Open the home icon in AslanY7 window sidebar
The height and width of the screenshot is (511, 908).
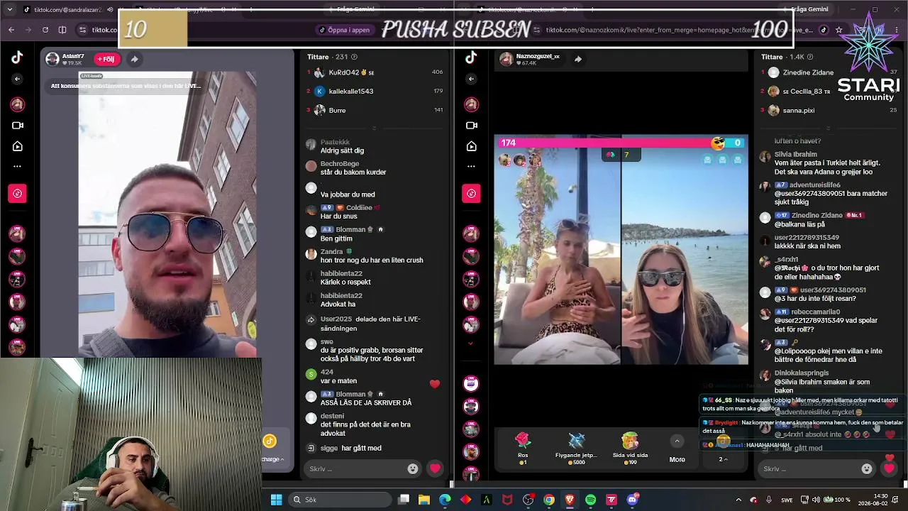point(17,146)
